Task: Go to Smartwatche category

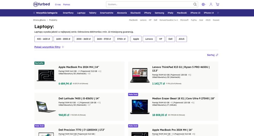Action: pyautogui.click(x=106, y=13)
